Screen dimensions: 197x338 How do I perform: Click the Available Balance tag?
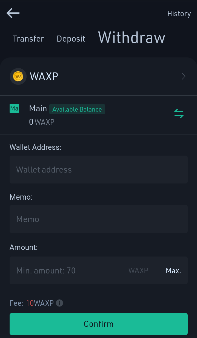pyautogui.click(x=77, y=109)
